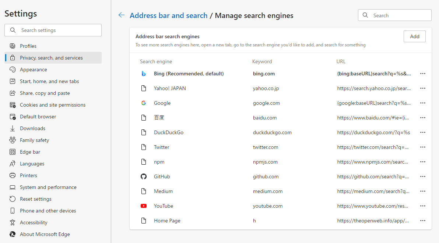Open more actions for Medium
Image resolution: width=439 pixels, height=243 pixels.
coord(423,191)
